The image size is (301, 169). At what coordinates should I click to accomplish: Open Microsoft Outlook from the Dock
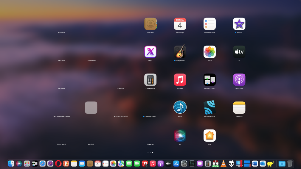pyautogui.click(x=263, y=163)
